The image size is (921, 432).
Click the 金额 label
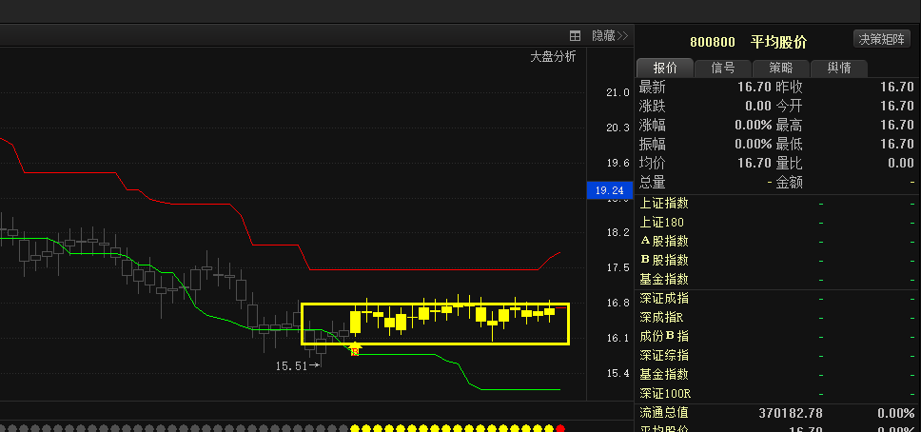click(790, 182)
